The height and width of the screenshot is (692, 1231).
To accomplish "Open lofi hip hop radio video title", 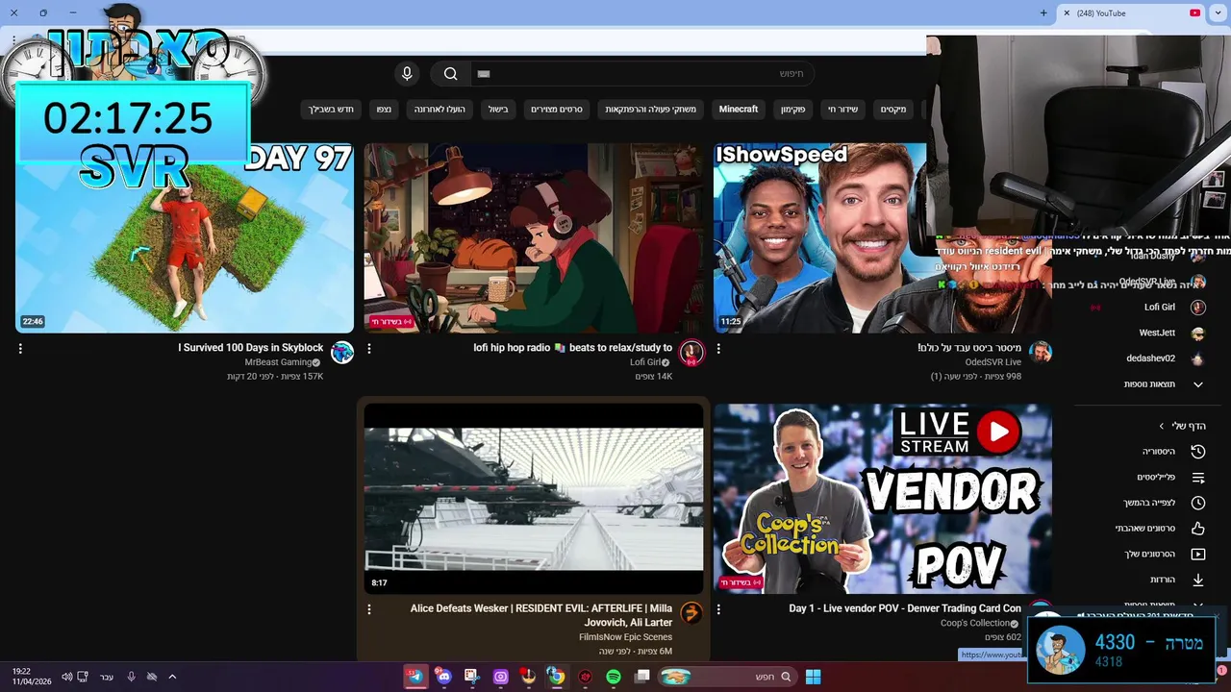I will [573, 348].
